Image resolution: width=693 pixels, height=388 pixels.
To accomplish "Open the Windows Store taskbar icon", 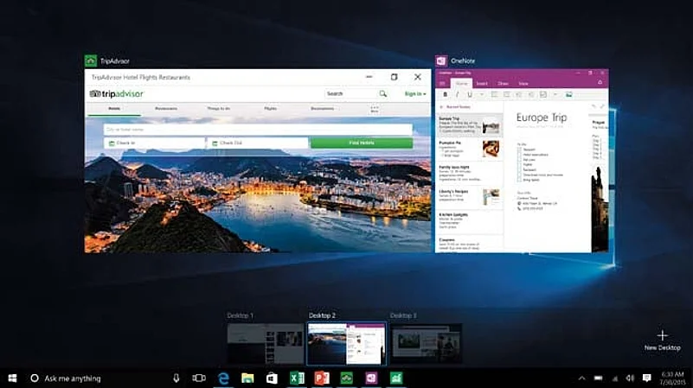I will [272, 378].
